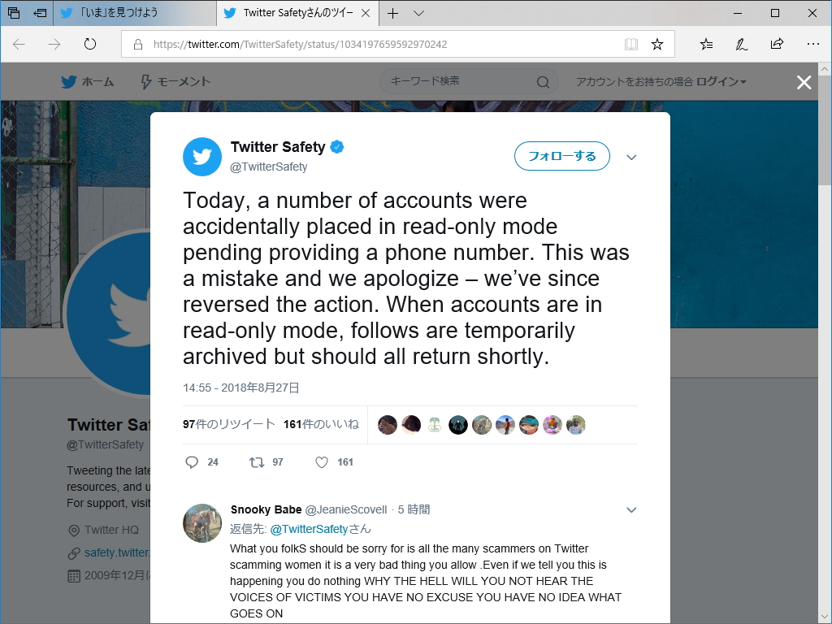This screenshot has height=624, width=832.
Task: Open Snooky Babe reply options chevron
Action: (631, 510)
